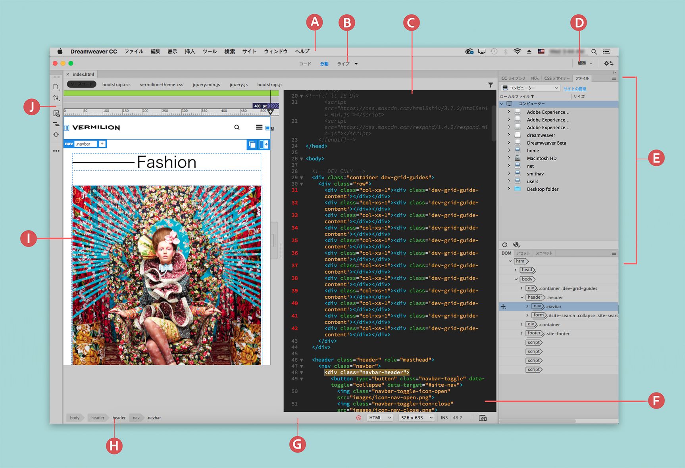Screen dimensions: 685x468
Task: Switch to the CSS デザイナー tab
Action: [x=557, y=78]
